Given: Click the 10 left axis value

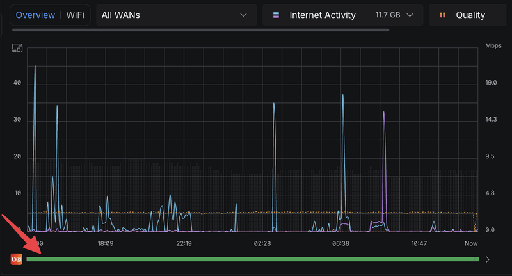Looking at the screenshot, I should [x=18, y=193].
